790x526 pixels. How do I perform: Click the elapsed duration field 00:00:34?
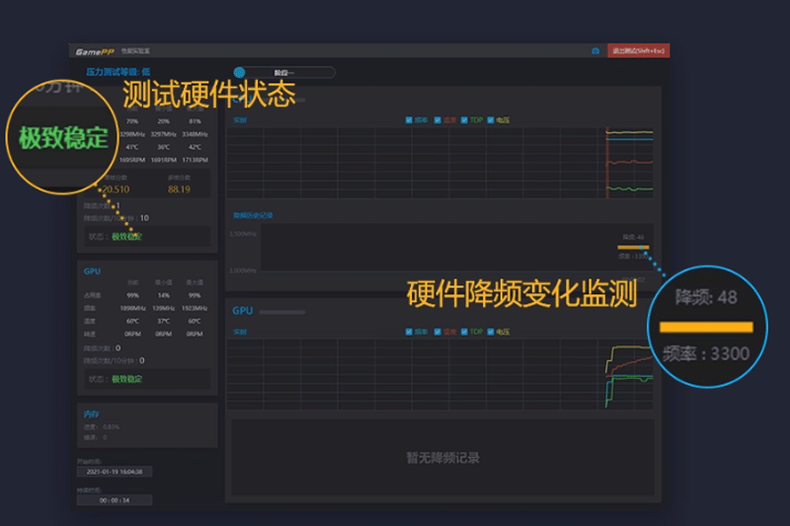[115, 500]
